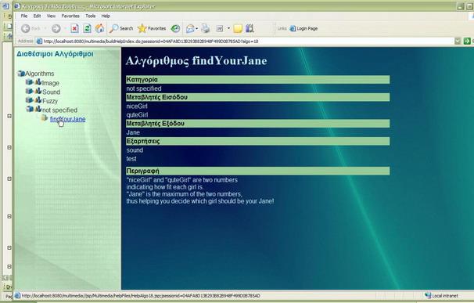The image size is (474, 303).
Task: Click the Print icon in the toolbar
Action: [206, 28]
